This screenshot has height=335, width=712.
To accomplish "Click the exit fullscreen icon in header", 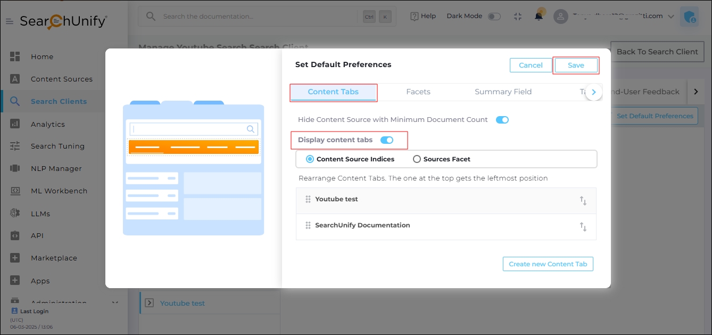I will 518,17.
